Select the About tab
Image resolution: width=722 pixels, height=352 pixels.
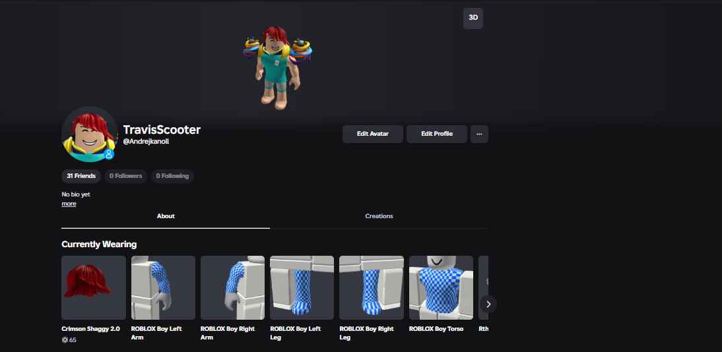(166, 216)
